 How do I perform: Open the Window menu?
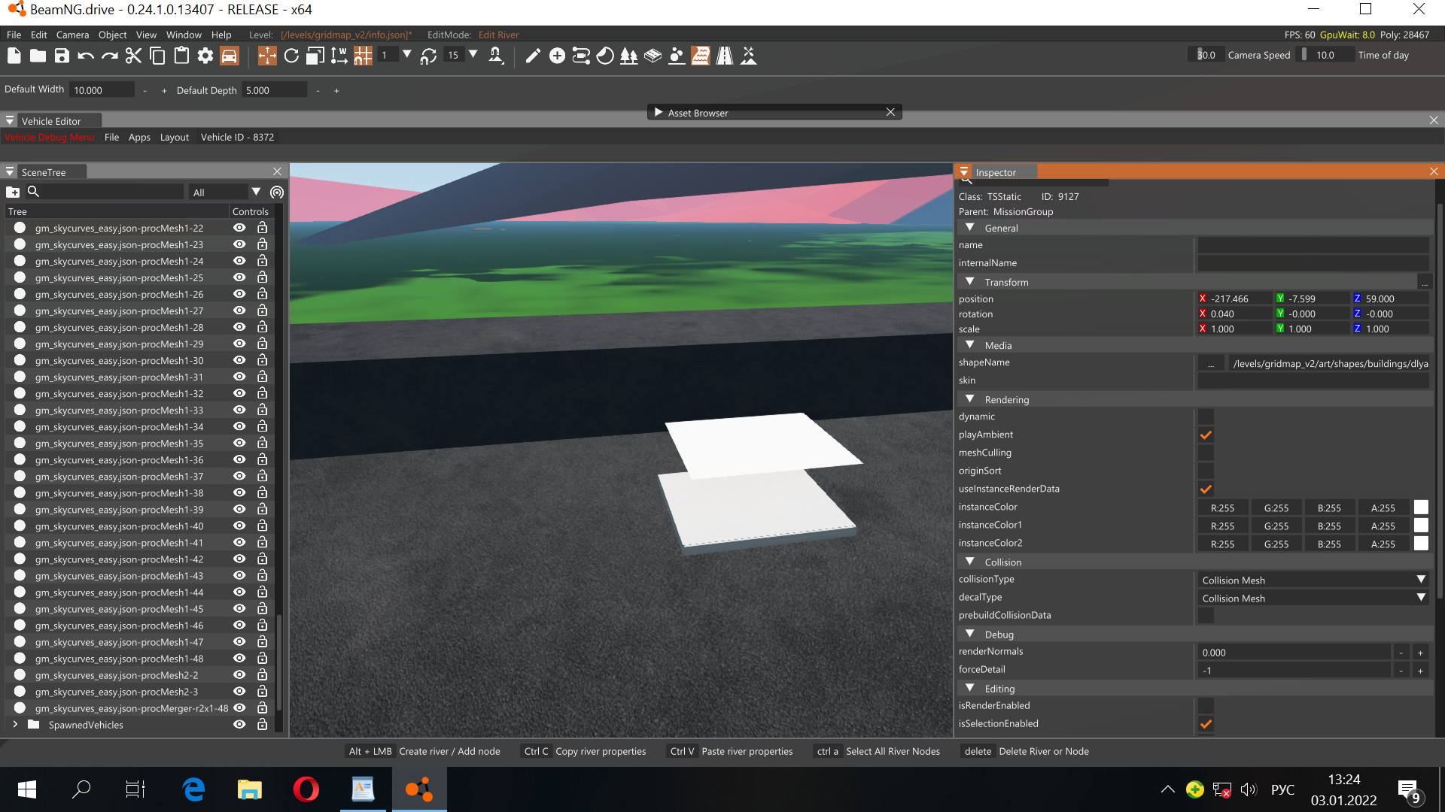pyautogui.click(x=184, y=35)
